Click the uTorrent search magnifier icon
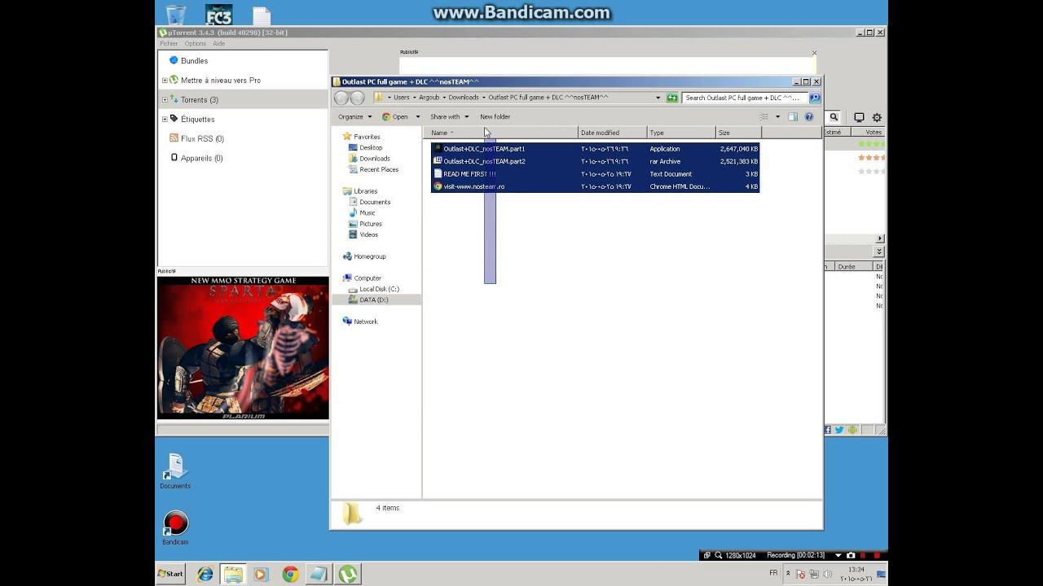 834,117
